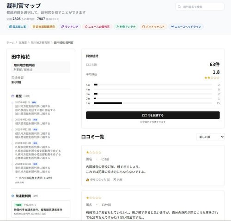Click the 2★ rating bar
This screenshot has width=231, height=221.
coord(153,98)
